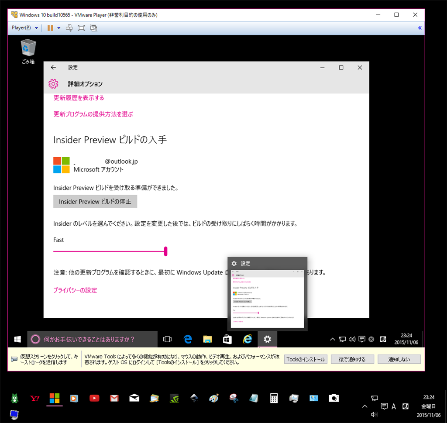Screen dimensions: 447x423
Task: Go back using the Settings back arrow
Action: click(x=53, y=67)
